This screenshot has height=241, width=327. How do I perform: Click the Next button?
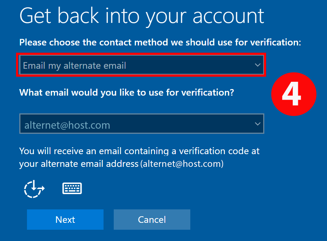65,220
